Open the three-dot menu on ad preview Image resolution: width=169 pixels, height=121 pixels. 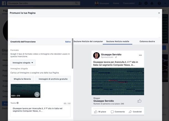coord(140,55)
